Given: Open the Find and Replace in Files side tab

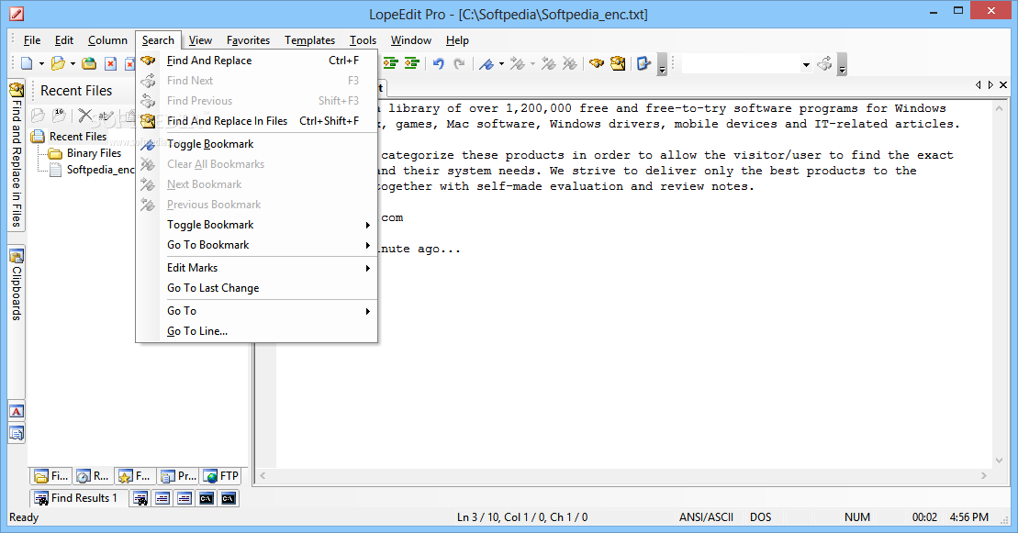Looking at the screenshot, I should 17,154.
